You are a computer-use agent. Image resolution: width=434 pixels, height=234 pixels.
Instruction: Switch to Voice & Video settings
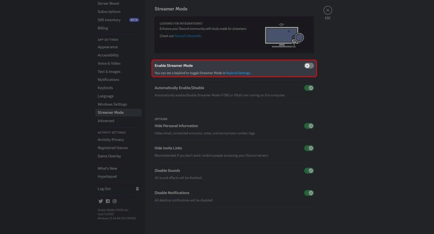tap(108, 63)
